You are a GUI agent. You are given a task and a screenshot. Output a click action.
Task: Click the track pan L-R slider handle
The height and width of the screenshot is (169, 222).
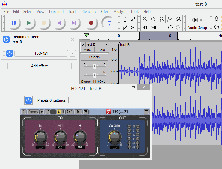(95, 75)
